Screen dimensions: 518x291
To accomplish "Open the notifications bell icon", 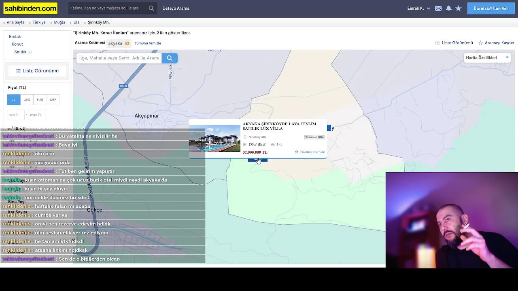I will tap(449, 8).
